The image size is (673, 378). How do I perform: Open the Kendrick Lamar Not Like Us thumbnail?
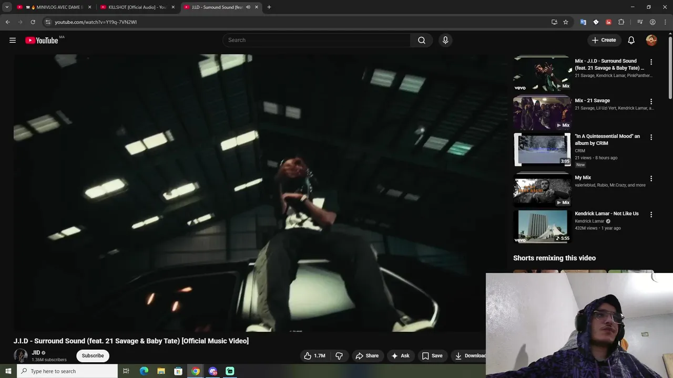click(542, 227)
